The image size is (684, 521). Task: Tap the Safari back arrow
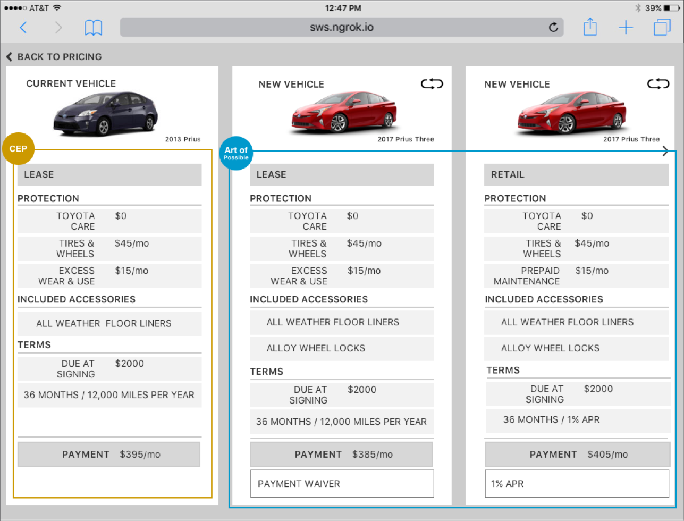click(x=23, y=28)
